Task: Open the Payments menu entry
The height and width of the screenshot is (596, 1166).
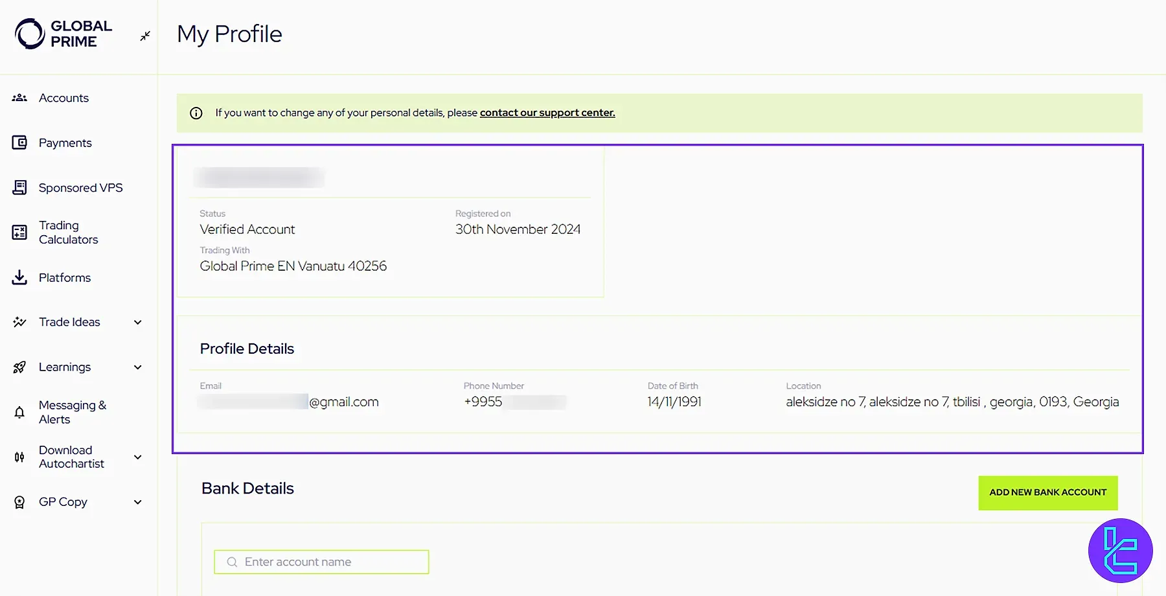Action: pos(65,143)
